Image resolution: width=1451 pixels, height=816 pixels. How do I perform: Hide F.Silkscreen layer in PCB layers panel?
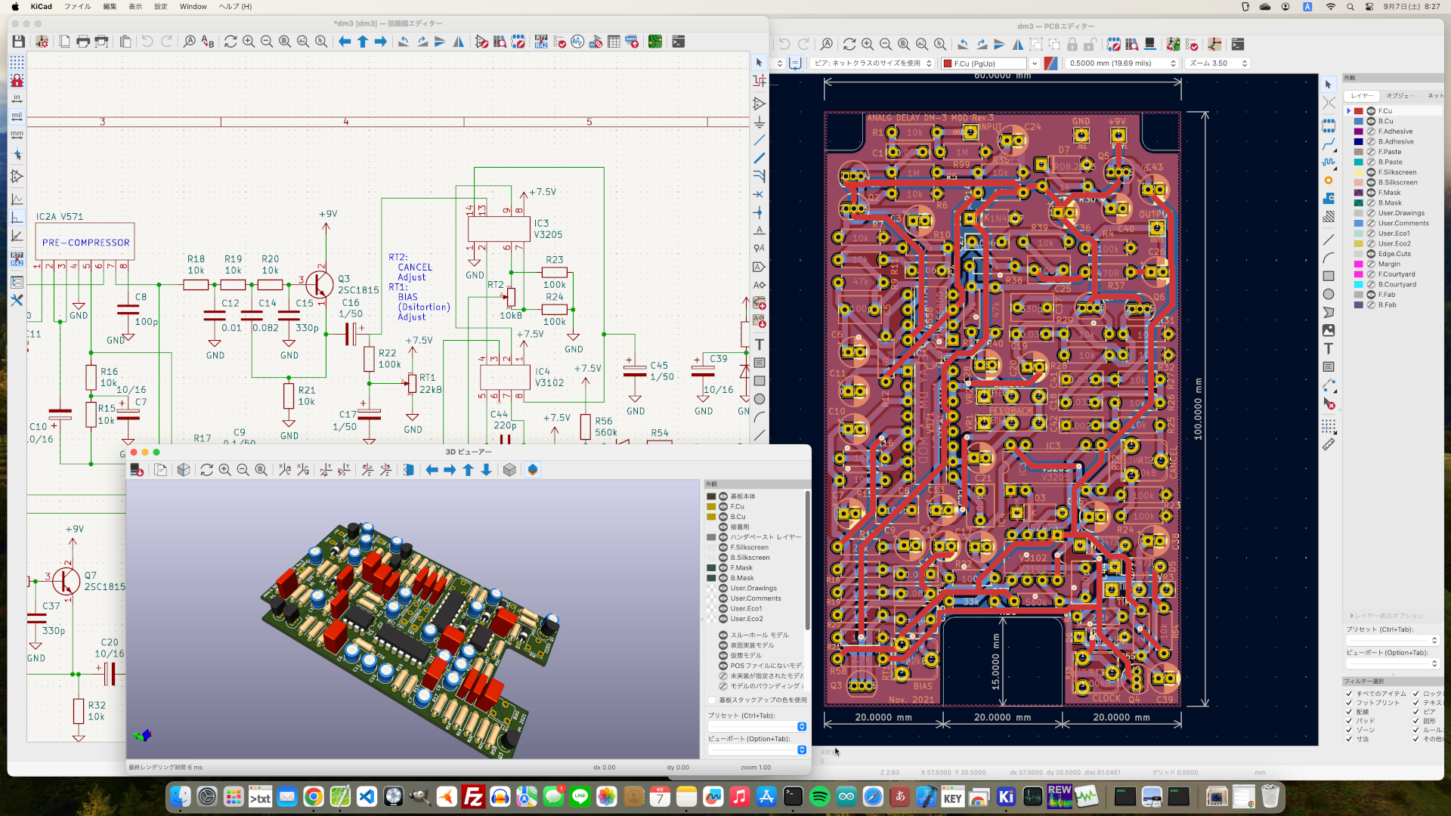click(1371, 172)
